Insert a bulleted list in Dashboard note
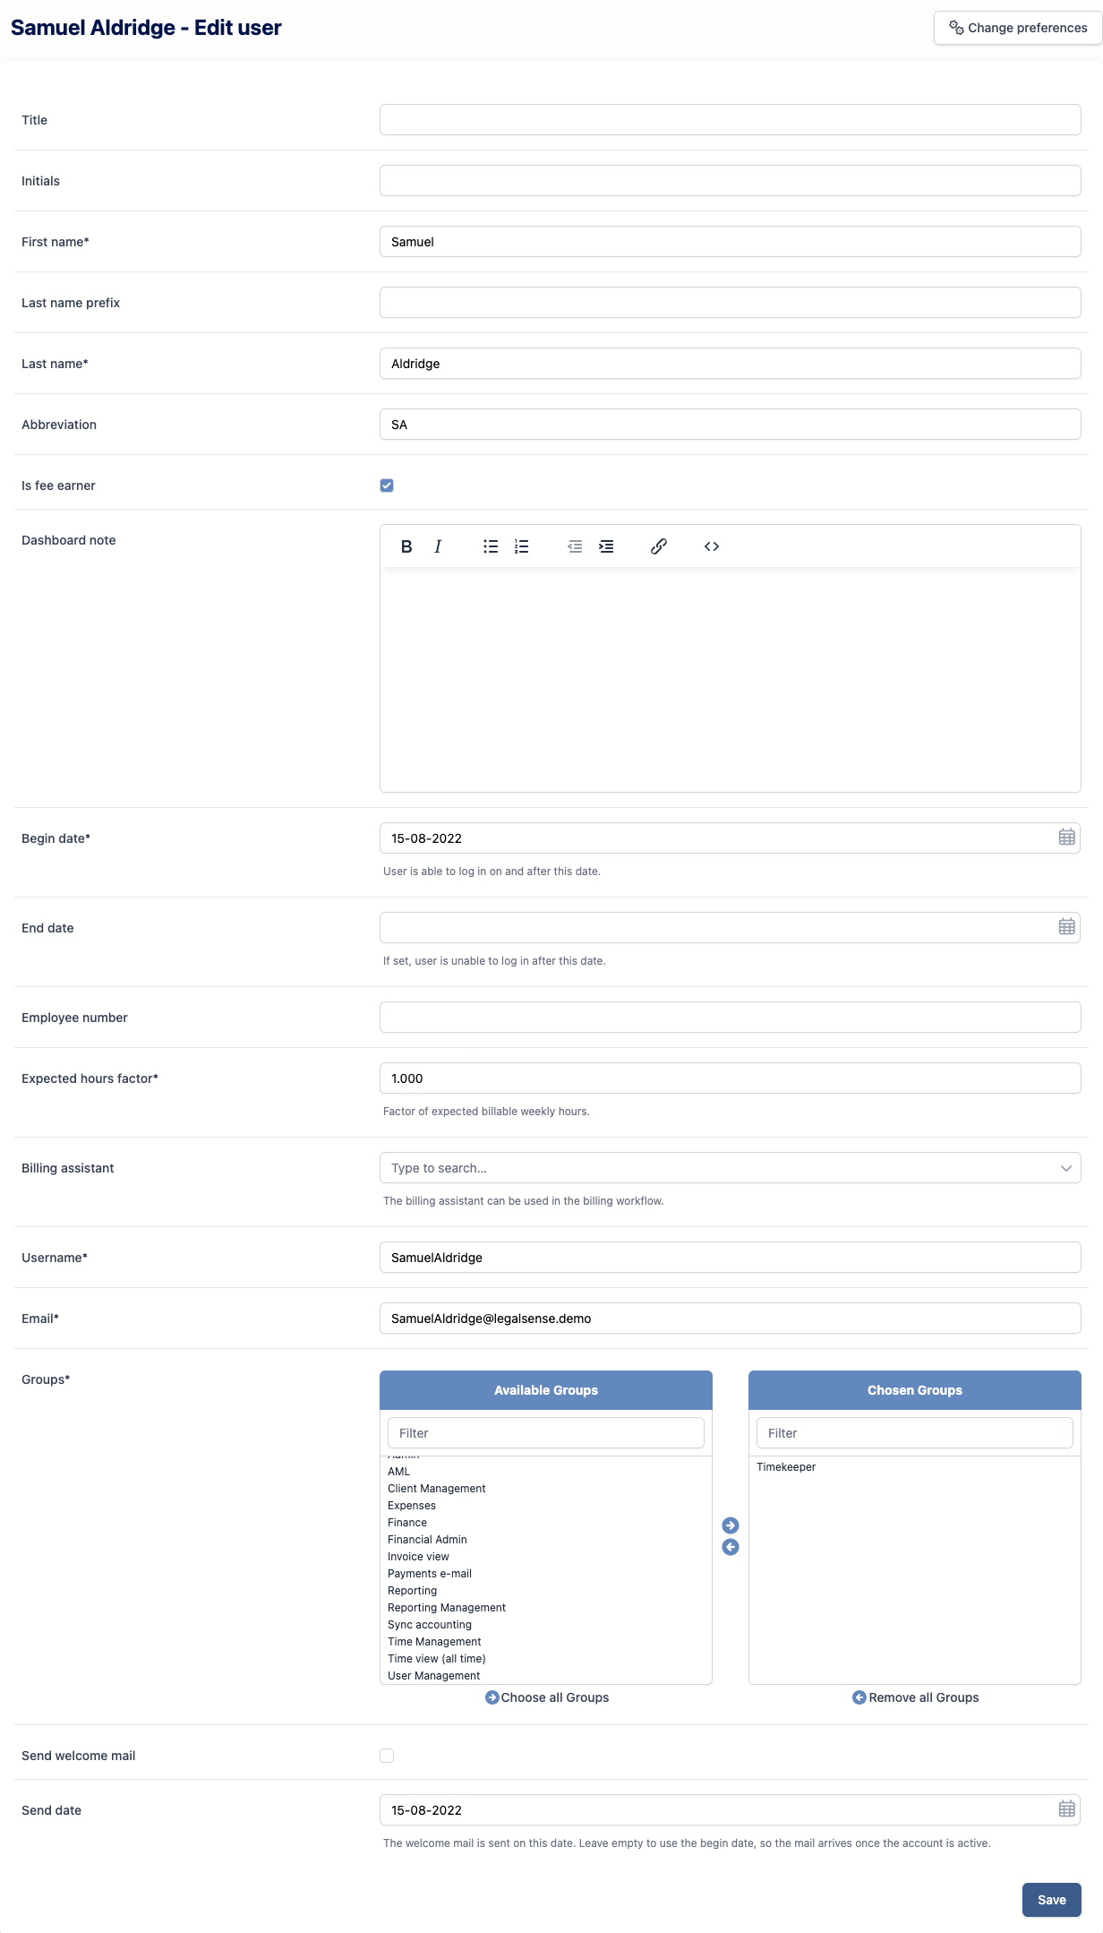The image size is (1103, 1933). (491, 546)
